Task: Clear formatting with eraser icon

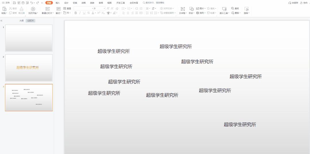Action: [117, 9]
